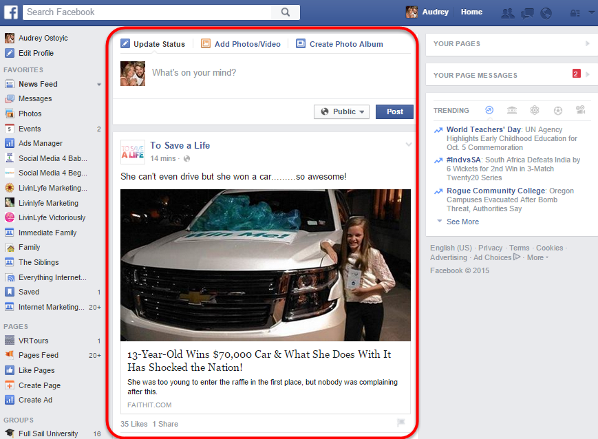Viewport: 598px width, 439px height.
Task: Click the Ad Choices footer link
Action: 496,257
